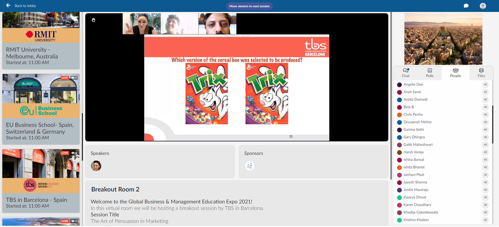Open the user profile avatar in the header
Screen dimensions: 499x227
pos(483,6)
